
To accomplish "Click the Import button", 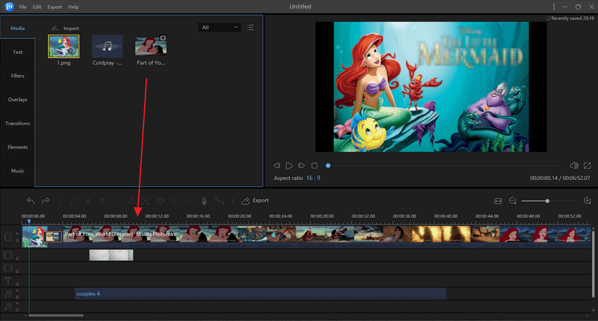I will [x=65, y=28].
